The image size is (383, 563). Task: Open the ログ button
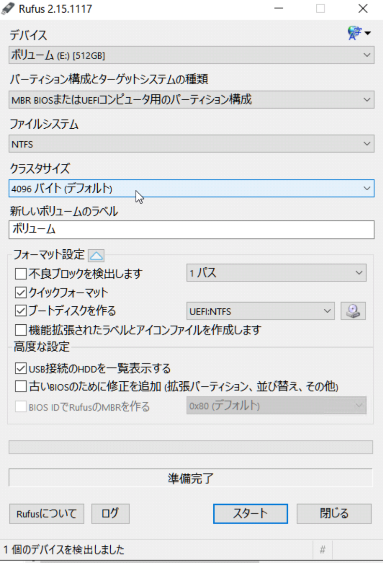110,514
